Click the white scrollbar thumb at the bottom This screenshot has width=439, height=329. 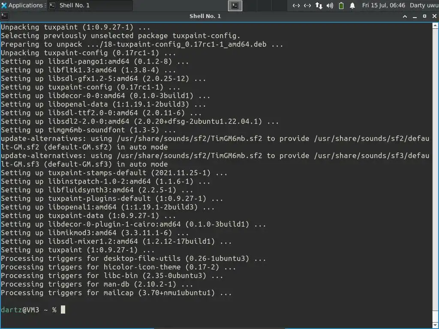coord(436,316)
